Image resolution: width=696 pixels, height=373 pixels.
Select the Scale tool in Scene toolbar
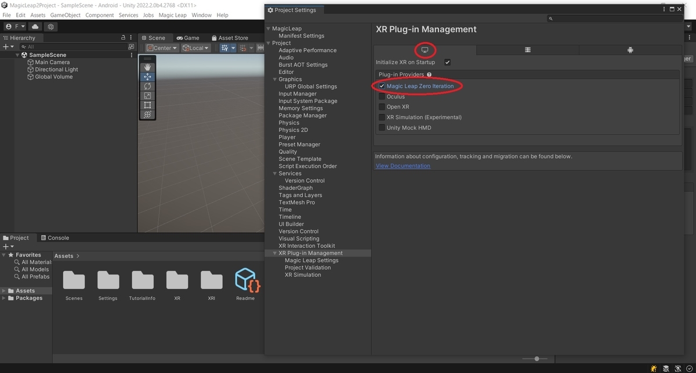pos(147,96)
